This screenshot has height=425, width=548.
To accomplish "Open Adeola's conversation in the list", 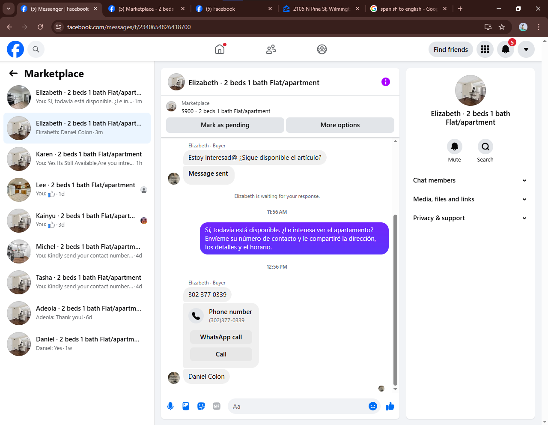I will (77, 313).
